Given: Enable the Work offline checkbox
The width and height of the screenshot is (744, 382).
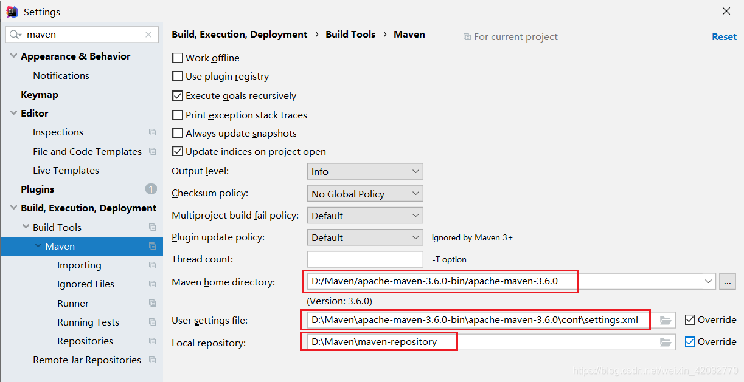Looking at the screenshot, I should pyautogui.click(x=178, y=58).
